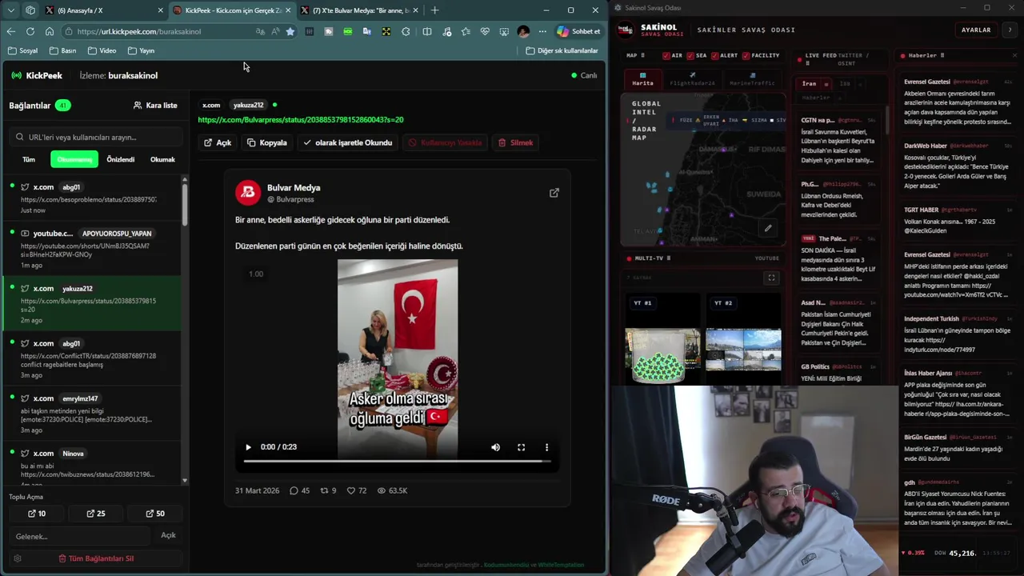Select the Okumak filter tab
The width and height of the screenshot is (1024, 576).
tap(162, 159)
